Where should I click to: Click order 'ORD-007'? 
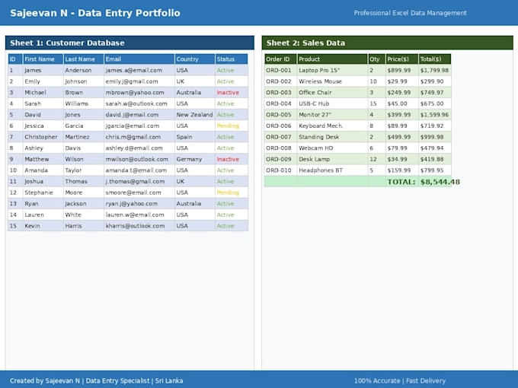[x=279, y=137]
